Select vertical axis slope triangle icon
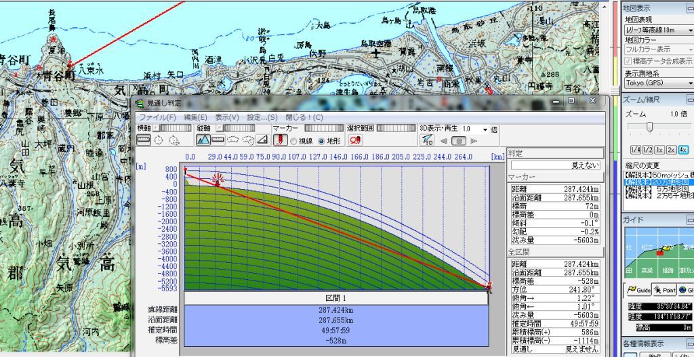The width and height of the screenshot is (694, 357). 262,140
